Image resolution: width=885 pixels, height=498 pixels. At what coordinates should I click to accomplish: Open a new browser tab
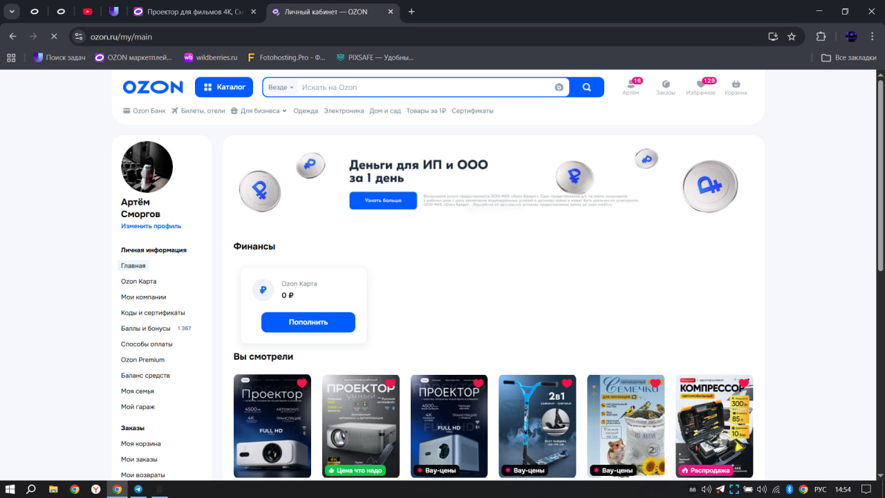(x=411, y=12)
